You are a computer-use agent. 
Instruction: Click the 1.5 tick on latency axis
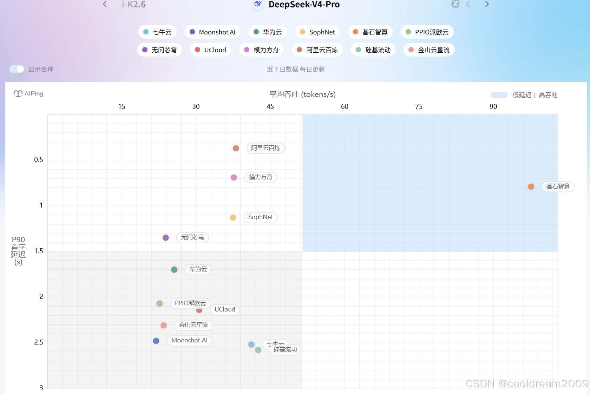pyautogui.click(x=39, y=251)
